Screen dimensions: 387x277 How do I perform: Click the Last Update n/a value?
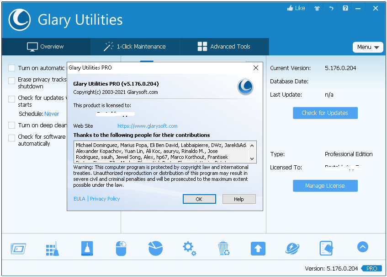pos(329,95)
